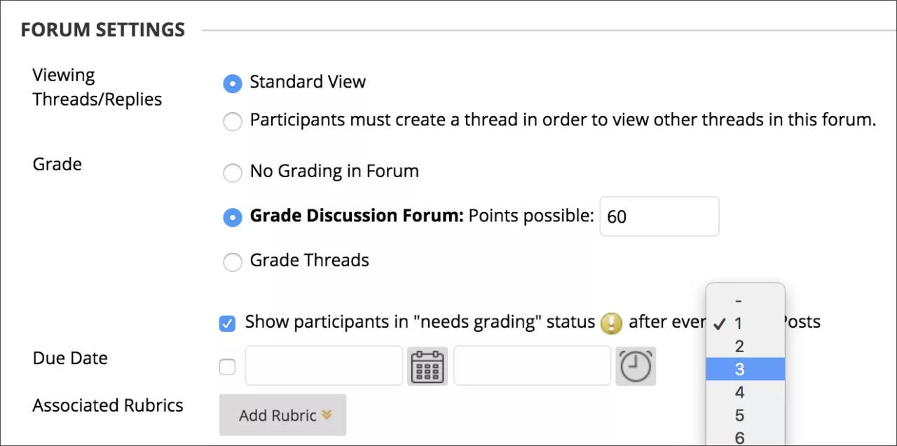
Task: Select Grade Discussion Forum option
Action: coord(232,217)
